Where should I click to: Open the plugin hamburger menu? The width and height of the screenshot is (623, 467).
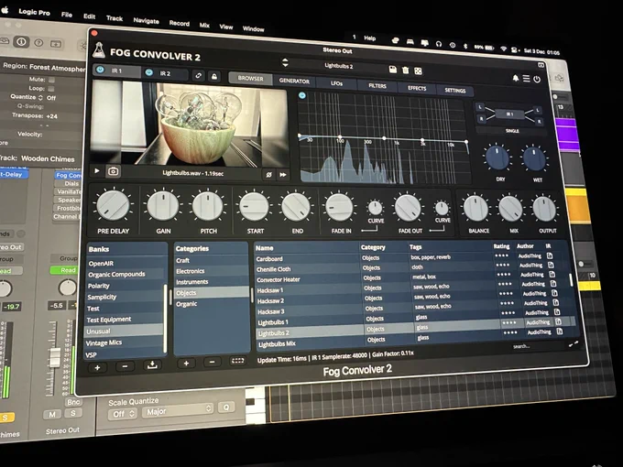(526, 79)
